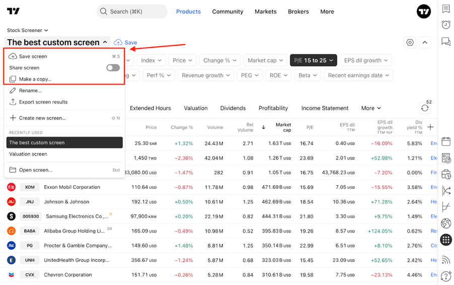Viewport: 454px width, 285px height.
Task: Add a column with the plus icon
Action: (430, 127)
